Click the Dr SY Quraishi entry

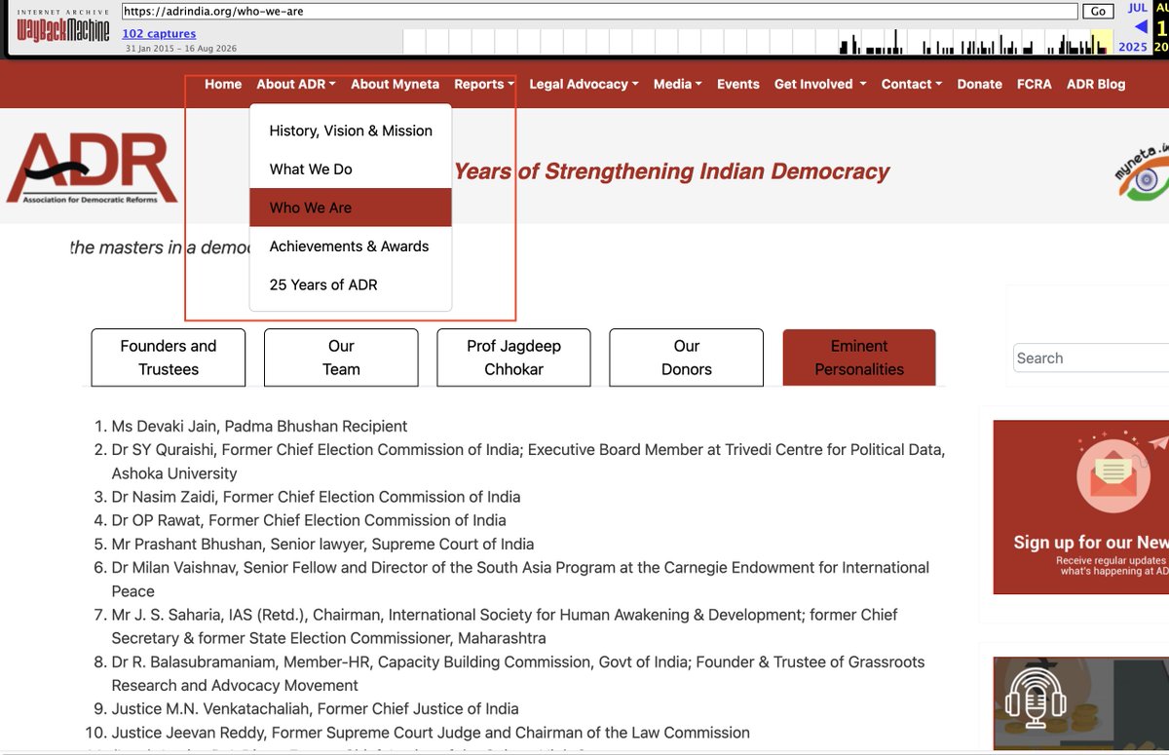528,461
